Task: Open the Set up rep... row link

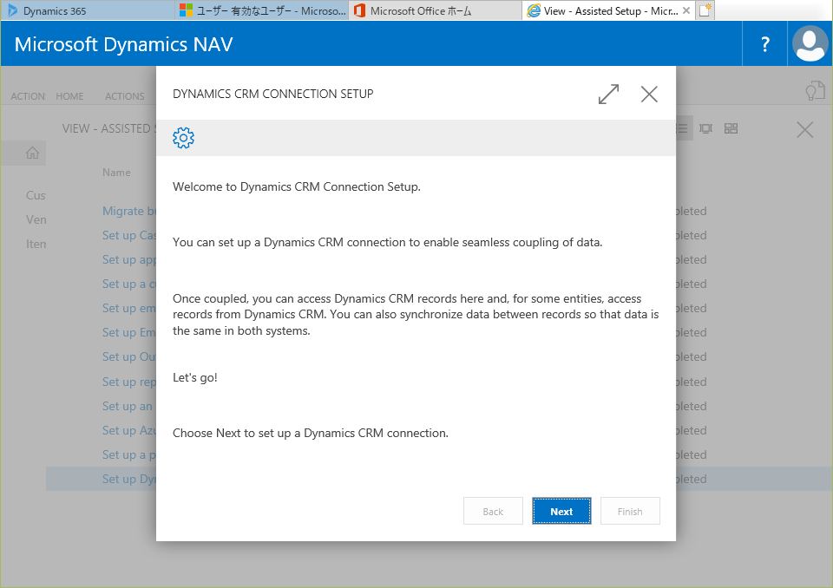Action: click(129, 382)
